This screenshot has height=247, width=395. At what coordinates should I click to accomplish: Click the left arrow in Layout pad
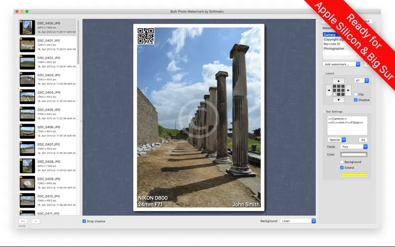(328, 90)
